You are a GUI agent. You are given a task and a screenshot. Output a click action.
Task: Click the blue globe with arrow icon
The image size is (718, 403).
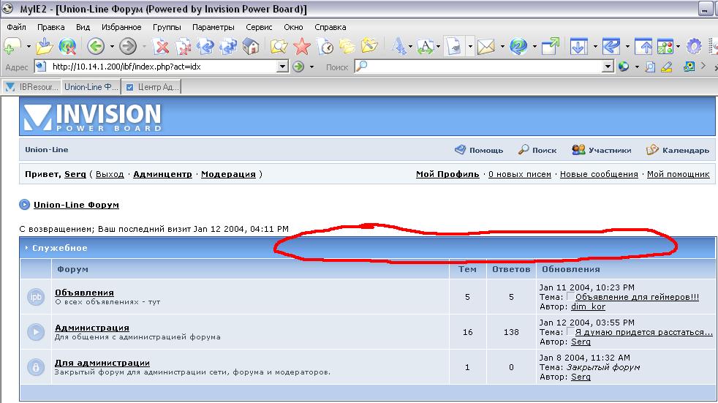[518, 46]
